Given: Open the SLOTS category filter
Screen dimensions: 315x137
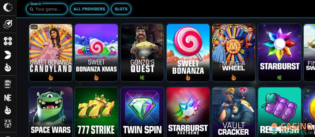Looking at the screenshot, I should click(121, 9).
